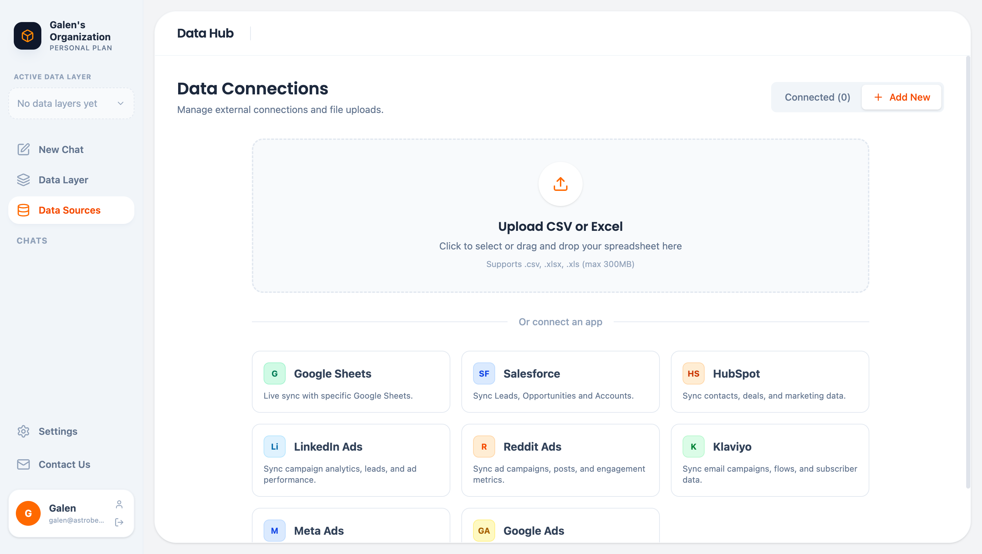Screen dimensions: 982x554
Task: Click the Reddit Ads R icon
Action: (x=483, y=446)
